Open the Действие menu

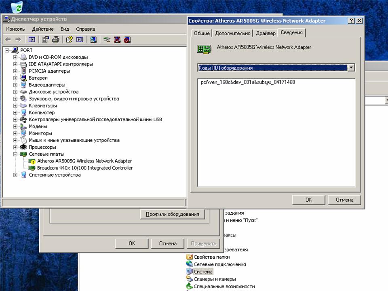tap(42, 29)
